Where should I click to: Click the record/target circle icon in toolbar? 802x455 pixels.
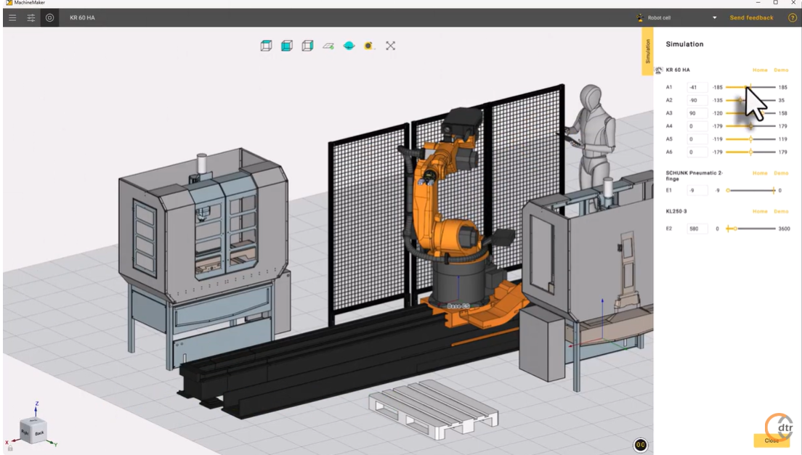coord(49,17)
